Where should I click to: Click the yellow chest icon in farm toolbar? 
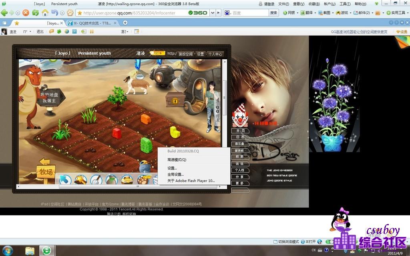click(x=127, y=180)
